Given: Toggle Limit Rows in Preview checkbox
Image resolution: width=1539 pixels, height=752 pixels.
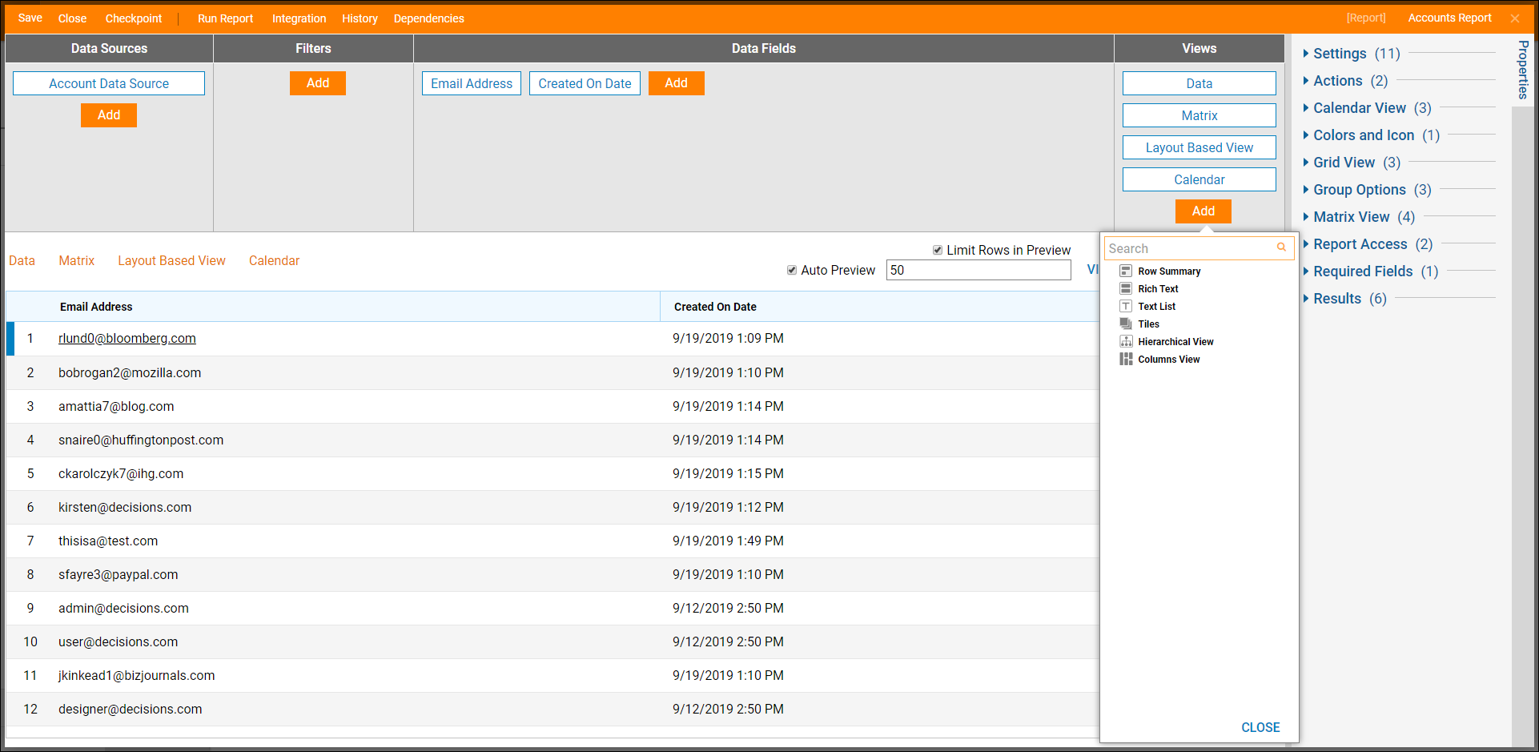Looking at the screenshot, I should point(938,250).
